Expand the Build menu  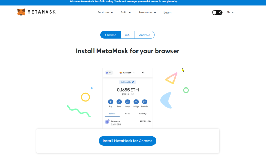coord(125,12)
